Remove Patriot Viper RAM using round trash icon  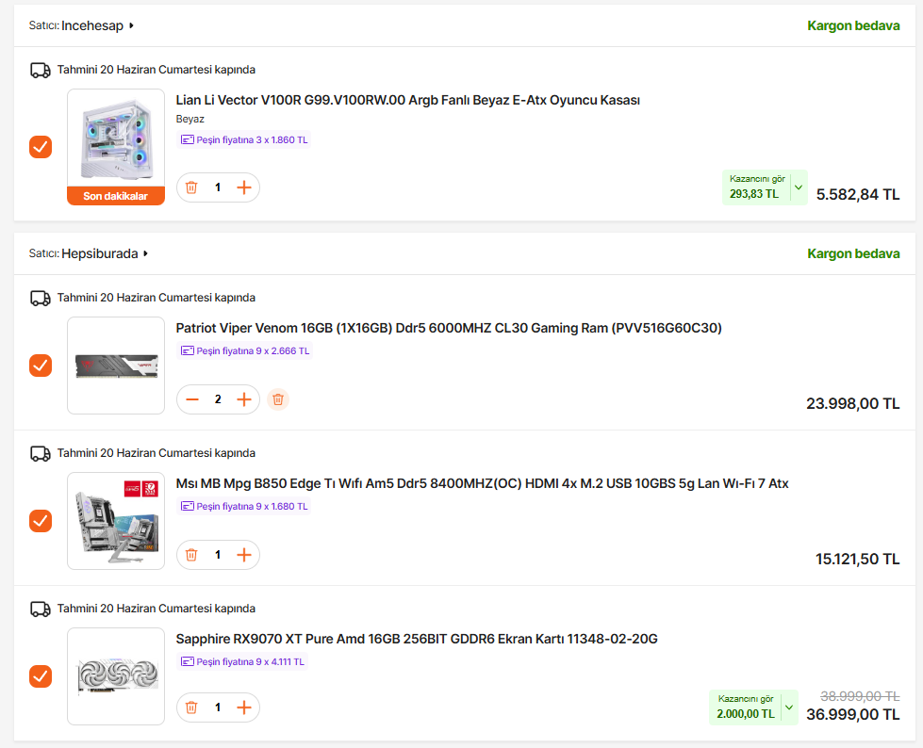click(x=278, y=399)
